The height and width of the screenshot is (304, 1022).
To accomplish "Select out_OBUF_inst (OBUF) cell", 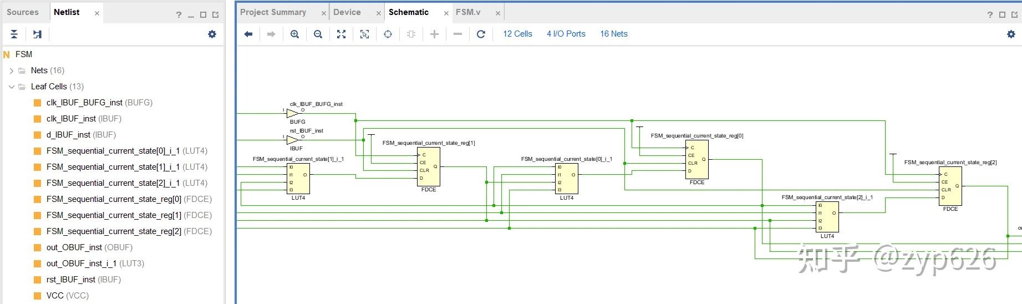I will [89, 247].
